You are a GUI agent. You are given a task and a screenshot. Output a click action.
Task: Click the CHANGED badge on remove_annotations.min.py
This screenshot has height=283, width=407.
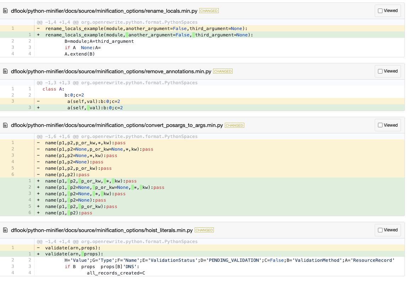(x=223, y=71)
